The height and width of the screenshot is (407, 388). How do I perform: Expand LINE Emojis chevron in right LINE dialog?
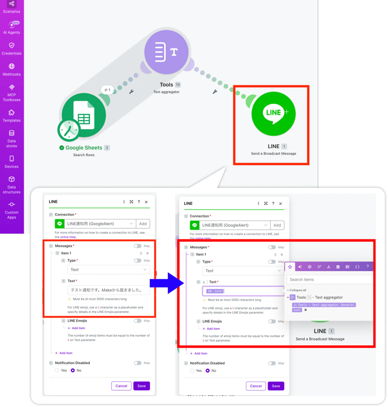pos(198,321)
